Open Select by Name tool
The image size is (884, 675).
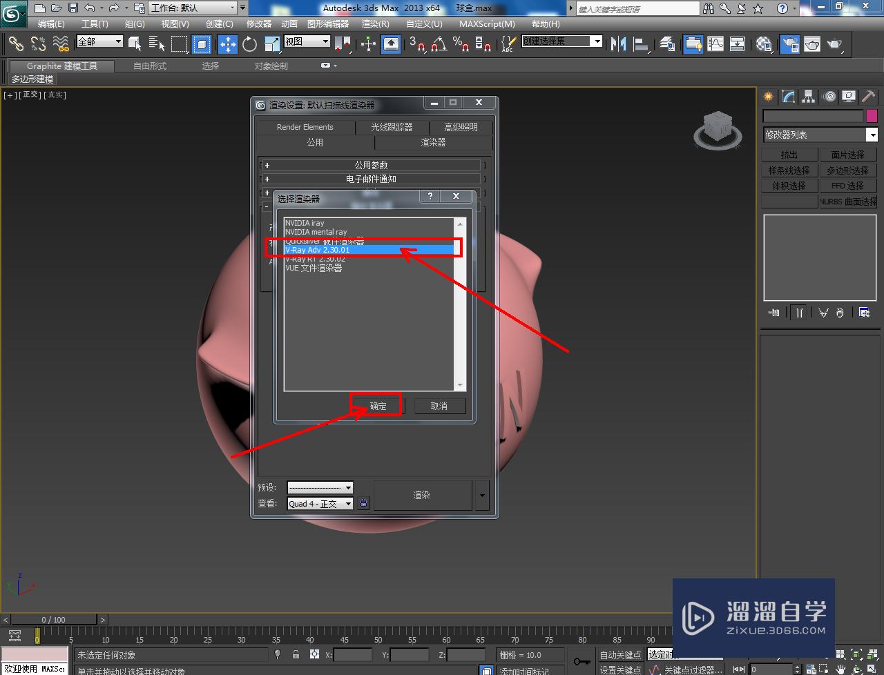pos(157,44)
